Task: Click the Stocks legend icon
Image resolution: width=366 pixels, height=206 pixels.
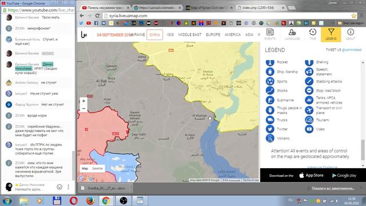Action: pos(270,90)
